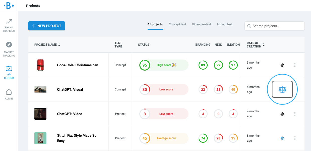This screenshot has height=151, width=311.
Task: Switch to Video pre-test tab
Action: [x=201, y=24]
